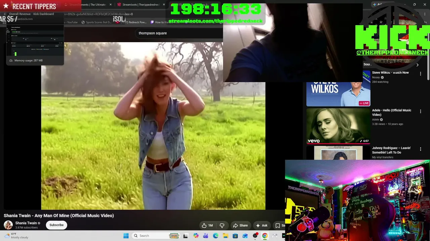The width and height of the screenshot is (430, 241).
Task: Open Outlook from the taskbar
Action: tap(245, 236)
